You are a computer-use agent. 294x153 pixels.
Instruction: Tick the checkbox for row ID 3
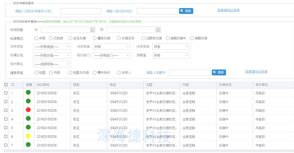pyautogui.click(x=5, y=110)
